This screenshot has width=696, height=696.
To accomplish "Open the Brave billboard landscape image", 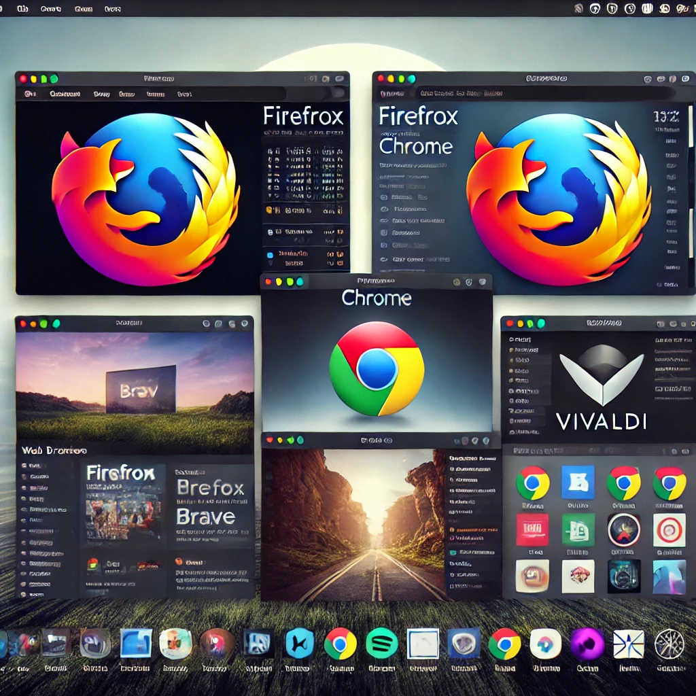I will click(x=135, y=392).
